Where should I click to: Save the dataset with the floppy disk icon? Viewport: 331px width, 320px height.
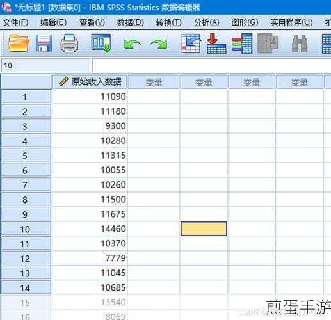44,44
